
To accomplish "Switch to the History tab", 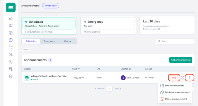I will 67,41.
